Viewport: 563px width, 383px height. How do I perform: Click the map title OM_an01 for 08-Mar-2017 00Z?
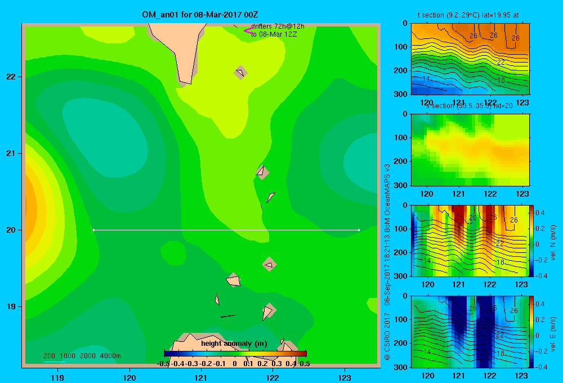[200, 15]
